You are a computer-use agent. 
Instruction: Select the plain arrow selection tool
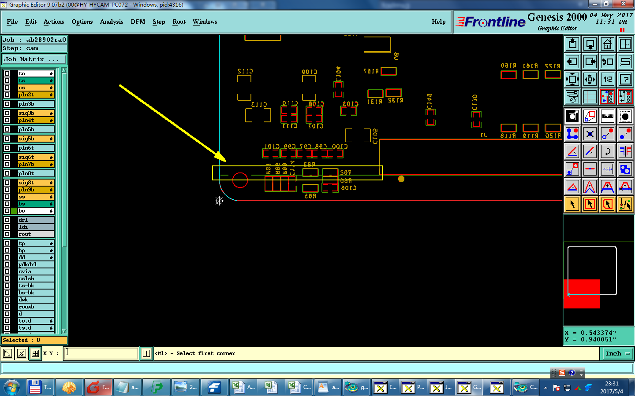click(x=572, y=204)
